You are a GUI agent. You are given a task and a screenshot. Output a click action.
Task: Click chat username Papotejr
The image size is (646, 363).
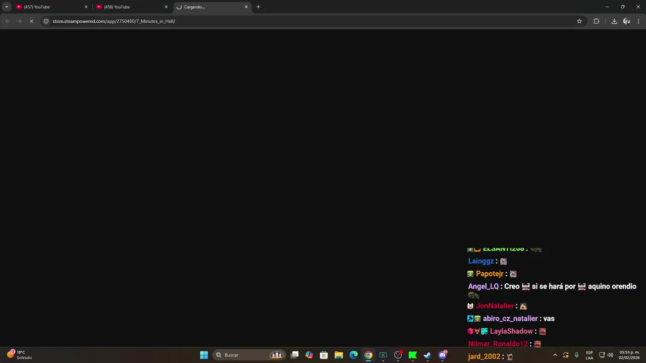coord(490,274)
